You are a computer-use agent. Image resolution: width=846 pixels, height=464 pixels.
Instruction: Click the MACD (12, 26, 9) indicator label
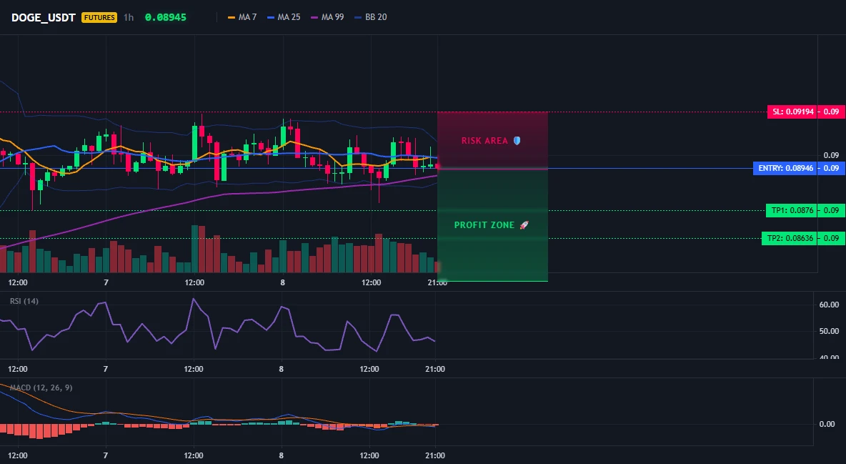click(x=41, y=388)
